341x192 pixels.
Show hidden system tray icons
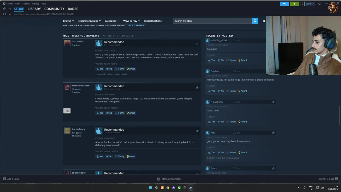298,188
